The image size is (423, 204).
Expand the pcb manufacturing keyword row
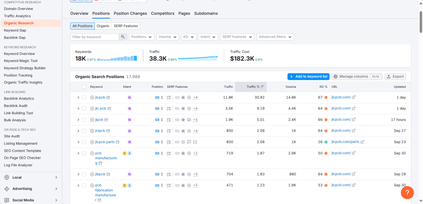78,153
